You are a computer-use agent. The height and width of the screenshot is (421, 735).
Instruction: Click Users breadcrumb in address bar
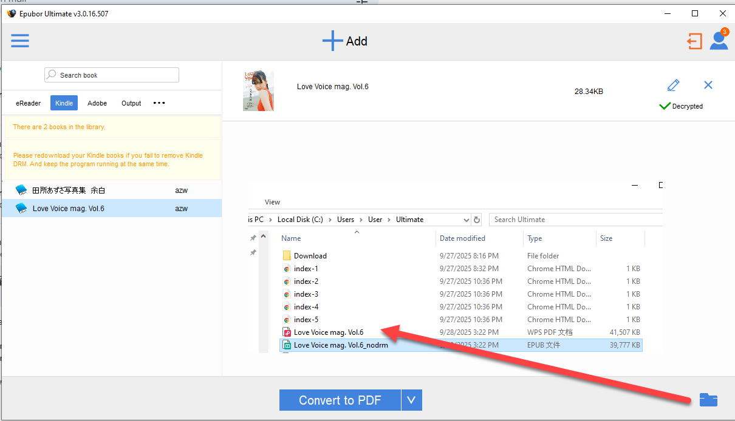(x=346, y=220)
